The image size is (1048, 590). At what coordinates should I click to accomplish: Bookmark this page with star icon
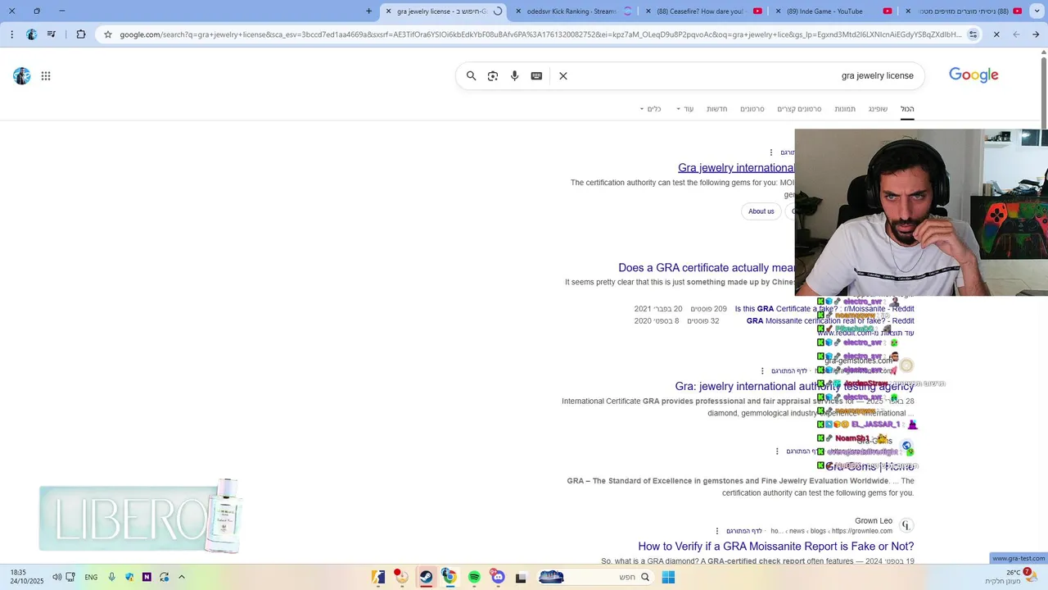click(x=107, y=34)
